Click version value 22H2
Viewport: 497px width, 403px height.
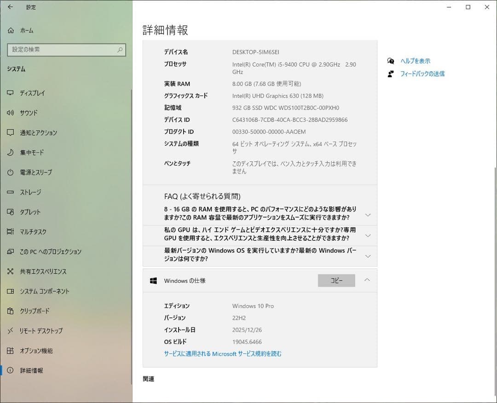(239, 318)
